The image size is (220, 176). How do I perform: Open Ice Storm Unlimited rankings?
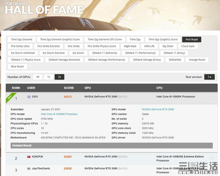coord(23,53)
